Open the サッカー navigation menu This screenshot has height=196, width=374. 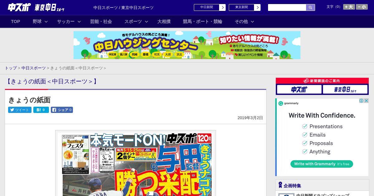(66, 21)
